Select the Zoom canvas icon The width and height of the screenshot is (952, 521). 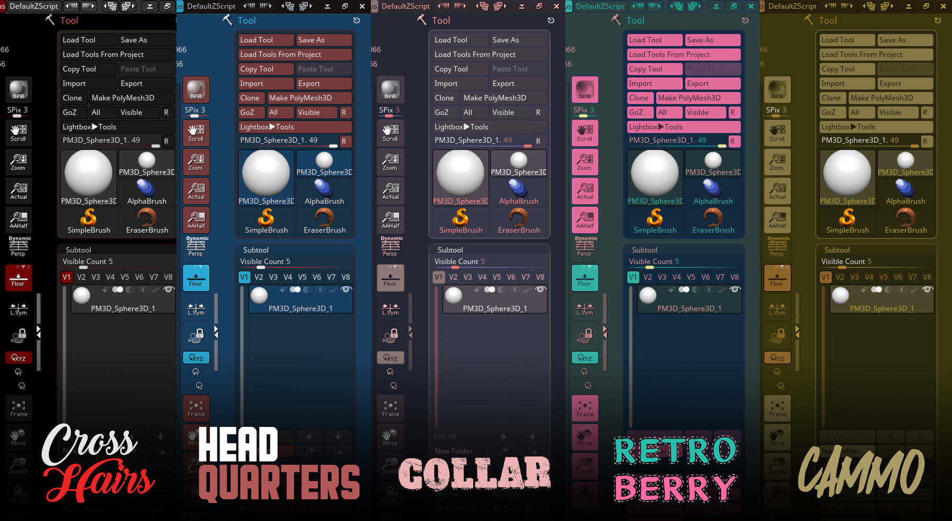pyautogui.click(x=18, y=162)
